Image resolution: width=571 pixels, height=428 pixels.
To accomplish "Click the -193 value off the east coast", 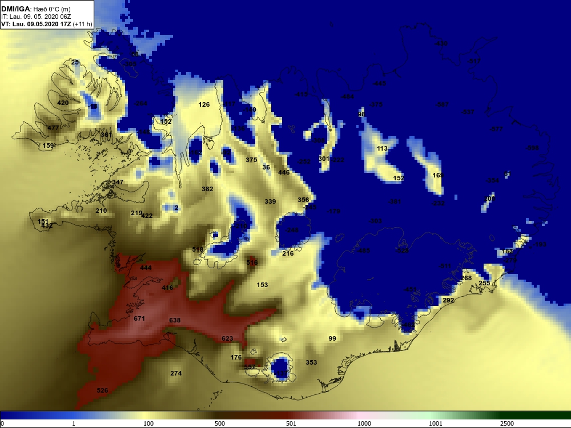I will click(540, 245).
